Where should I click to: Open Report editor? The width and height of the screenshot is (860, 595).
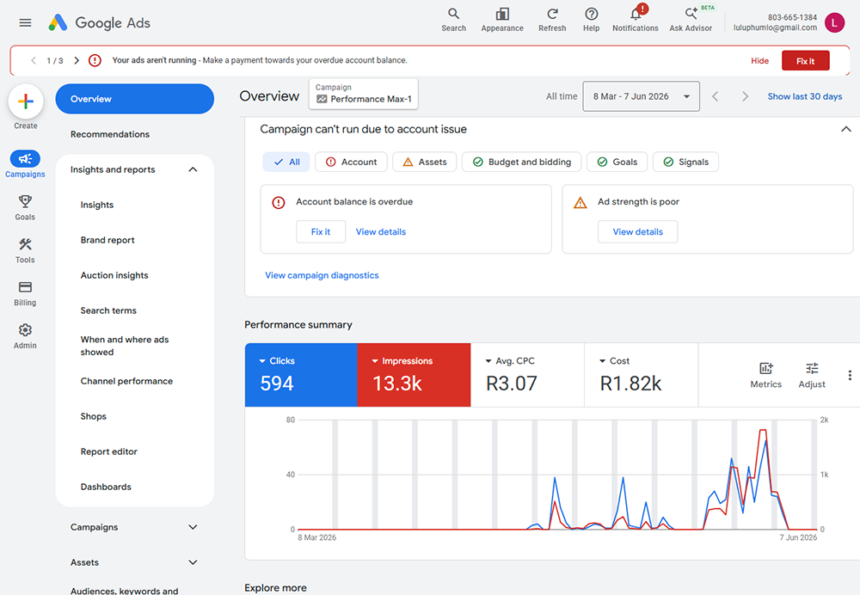point(108,451)
